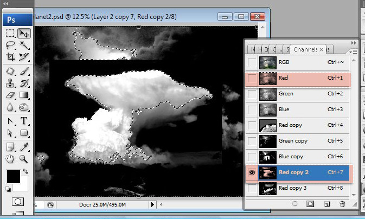Open the H tab in panel group

coord(260,49)
